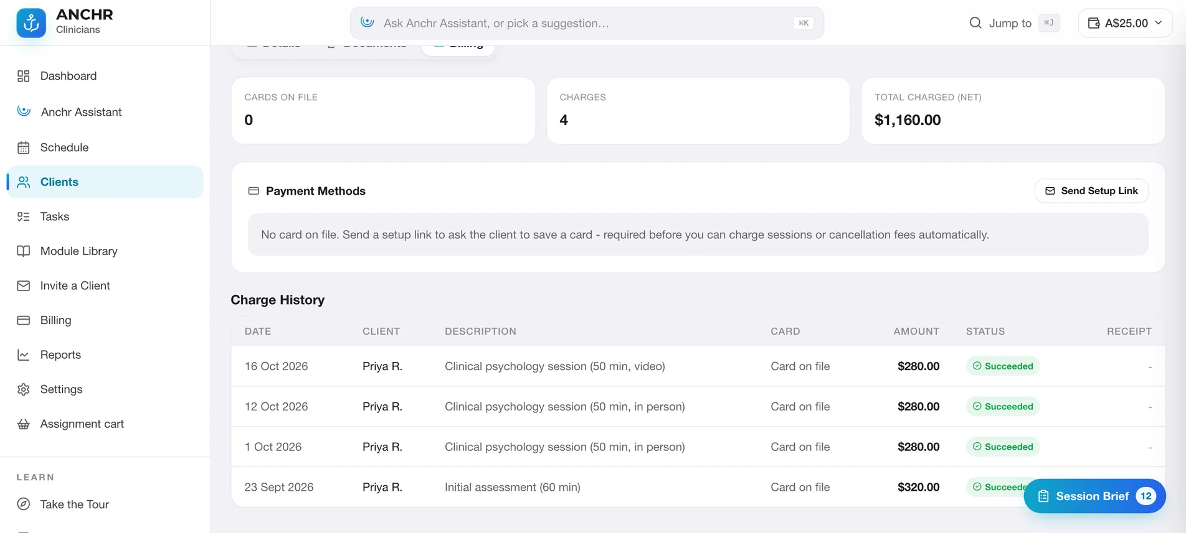Click the Status column header

[x=985, y=331]
